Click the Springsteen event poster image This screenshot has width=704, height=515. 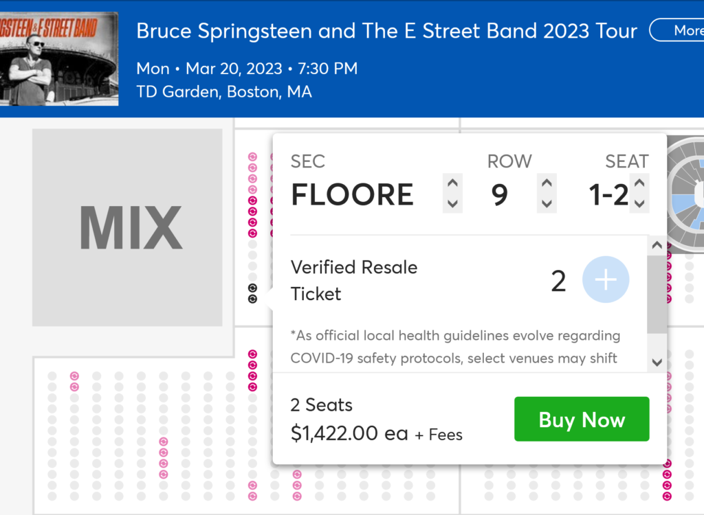click(x=58, y=59)
